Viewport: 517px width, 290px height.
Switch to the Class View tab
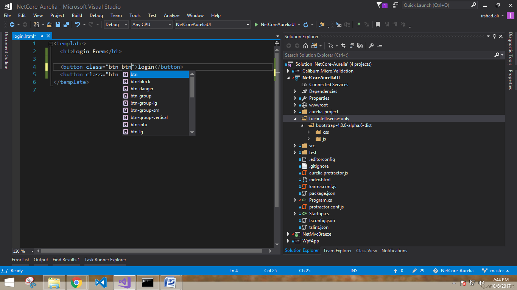366,251
